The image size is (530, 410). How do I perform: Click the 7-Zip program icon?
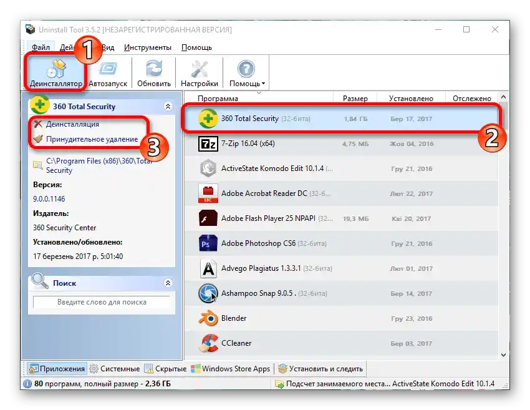click(x=208, y=144)
